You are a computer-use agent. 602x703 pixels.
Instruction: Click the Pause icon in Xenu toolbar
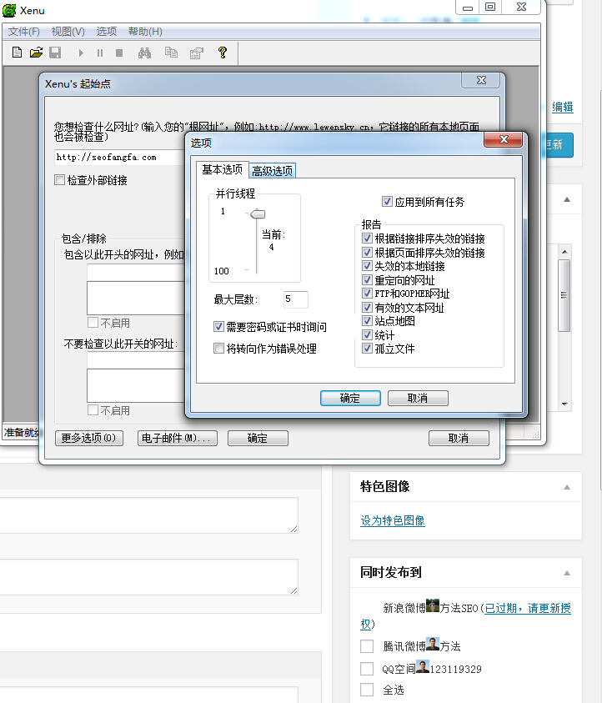pyautogui.click(x=100, y=53)
